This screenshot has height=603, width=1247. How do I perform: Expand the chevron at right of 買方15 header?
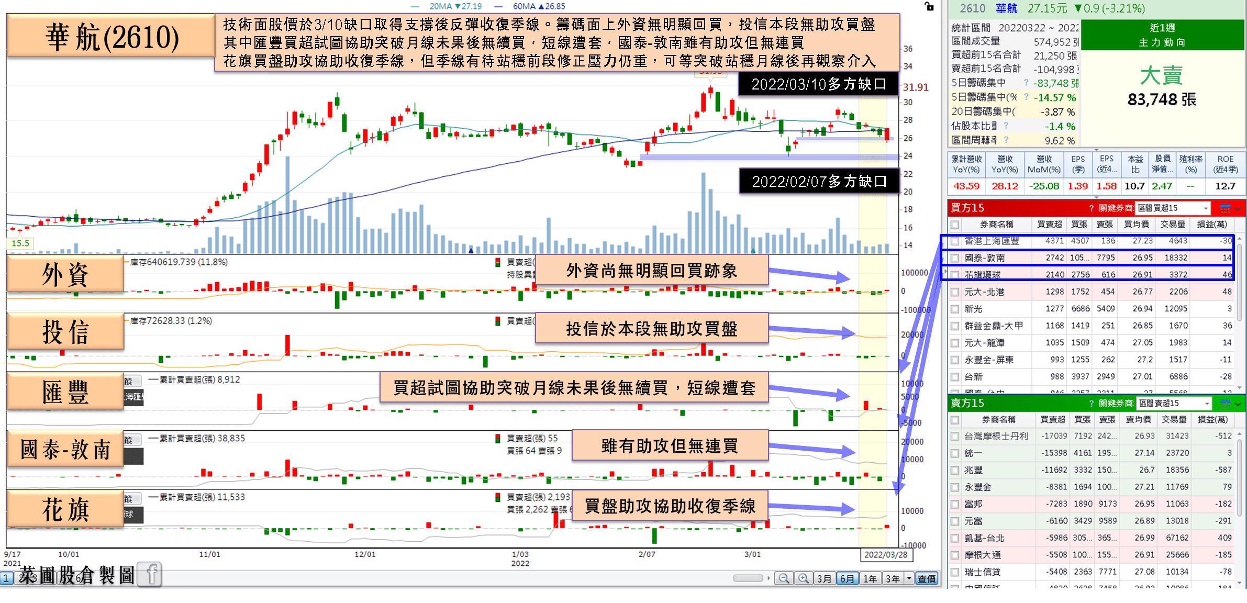(x=1238, y=209)
